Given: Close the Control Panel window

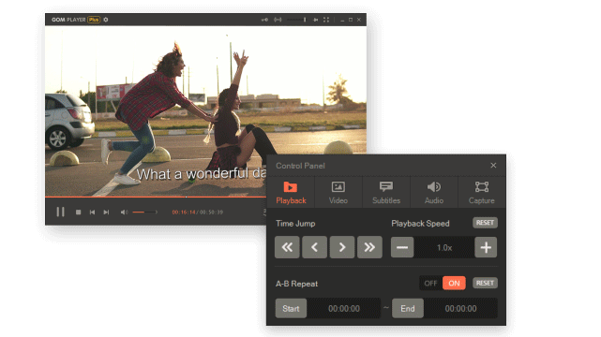Looking at the screenshot, I should click(x=493, y=166).
